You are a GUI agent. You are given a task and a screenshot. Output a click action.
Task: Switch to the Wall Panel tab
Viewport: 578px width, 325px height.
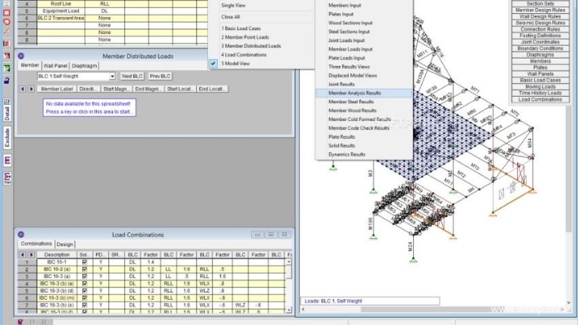pos(55,65)
